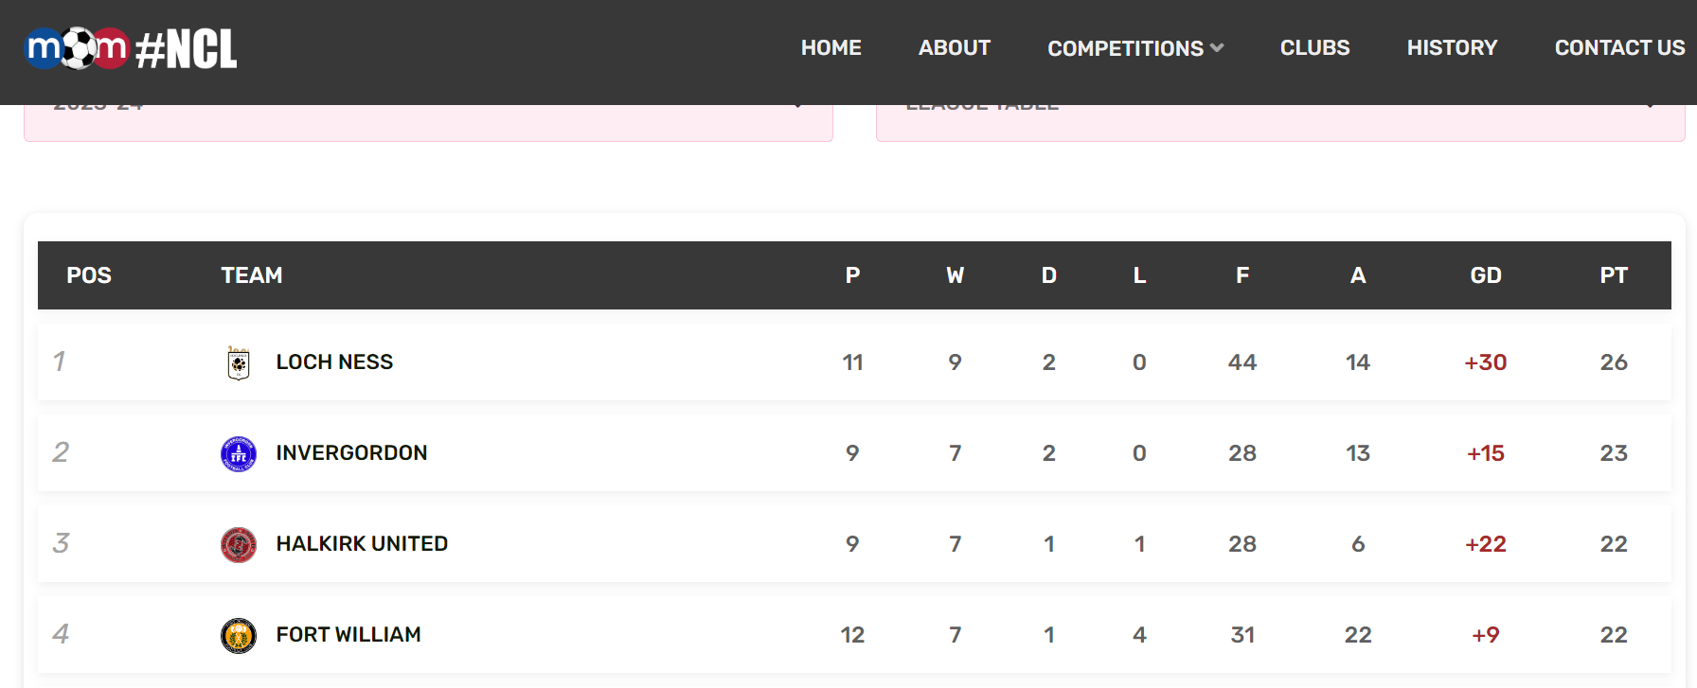This screenshot has width=1697, height=688.
Task: Click the MOM #NCL site logo
Action: (131, 48)
